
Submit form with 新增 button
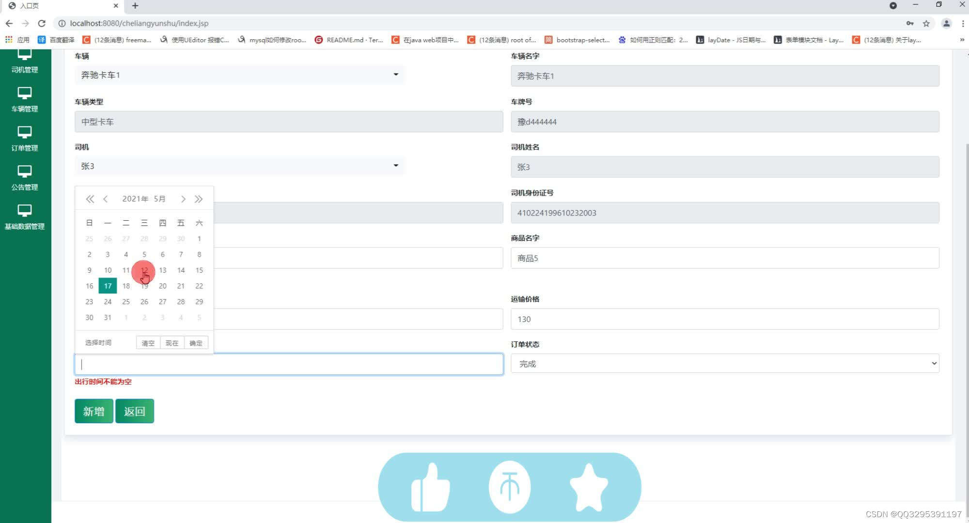(x=94, y=411)
